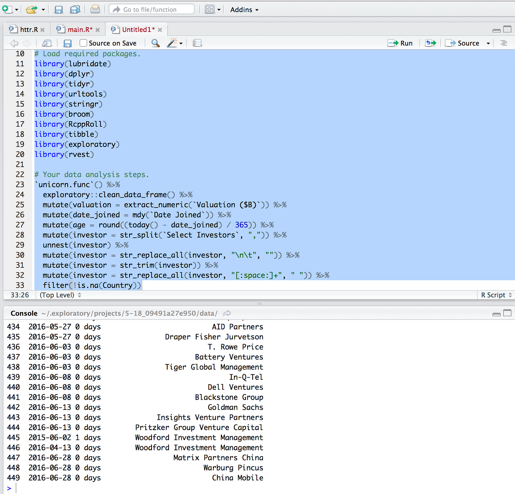Print the current file using printer icon
515x494 pixels.
coord(95,9)
